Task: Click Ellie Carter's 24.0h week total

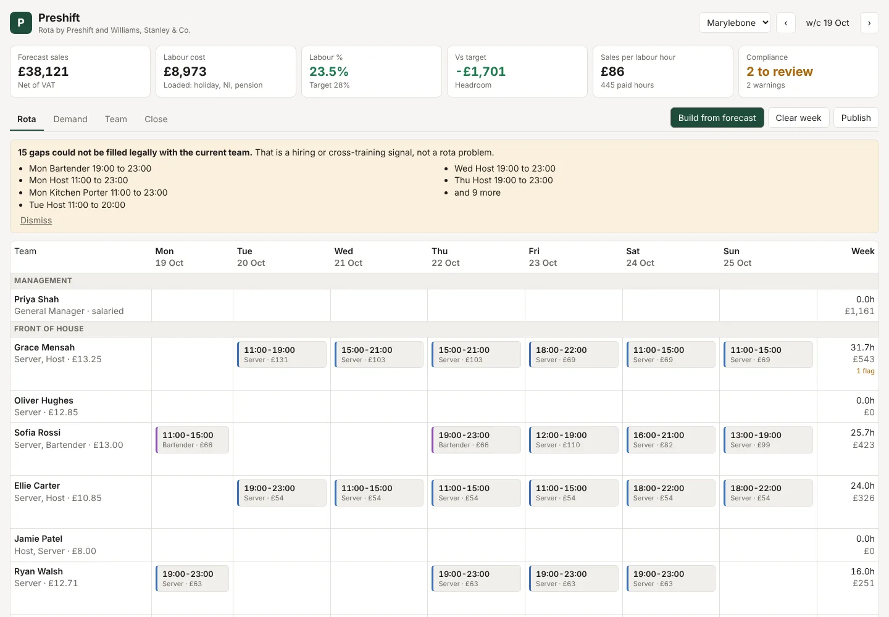Action: pyautogui.click(x=862, y=486)
